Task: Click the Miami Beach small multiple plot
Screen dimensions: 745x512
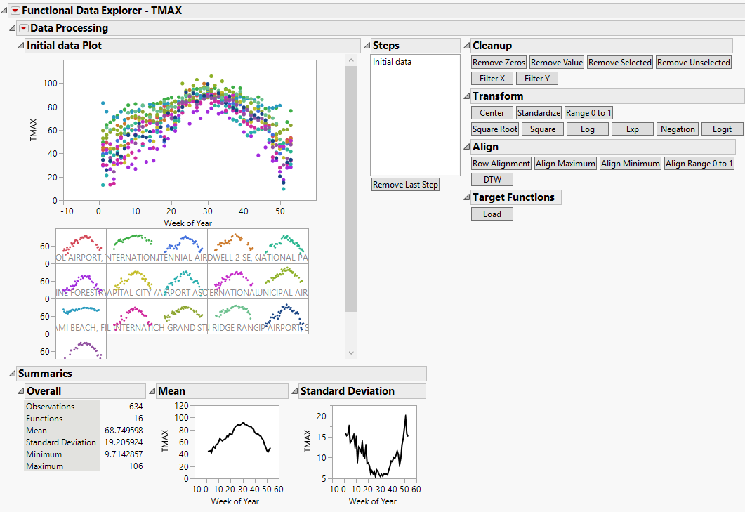Action: tap(81, 316)
